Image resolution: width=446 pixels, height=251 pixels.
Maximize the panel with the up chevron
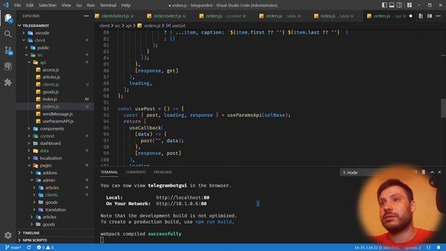(x=432, y=172)
